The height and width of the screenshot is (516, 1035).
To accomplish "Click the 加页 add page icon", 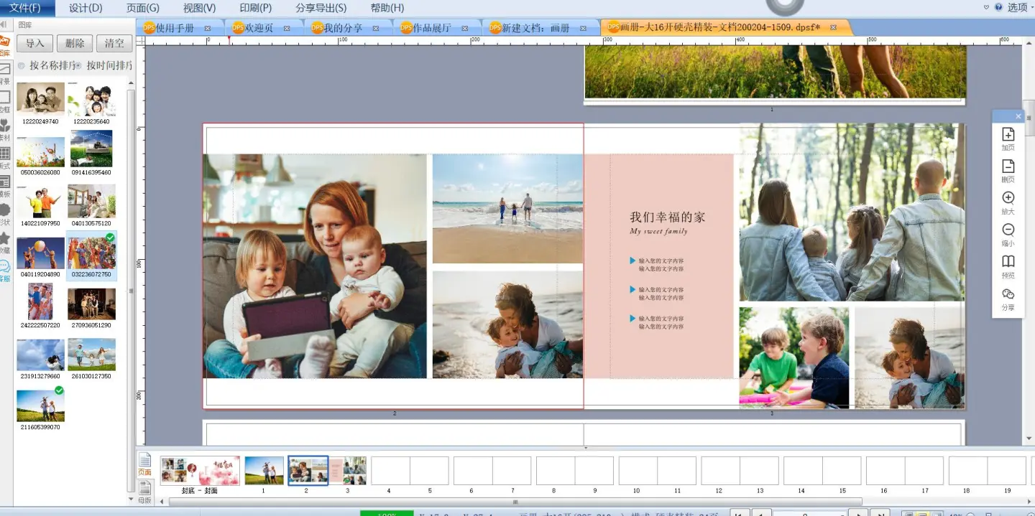I will pyautogui.click(x=1008, y=135).
